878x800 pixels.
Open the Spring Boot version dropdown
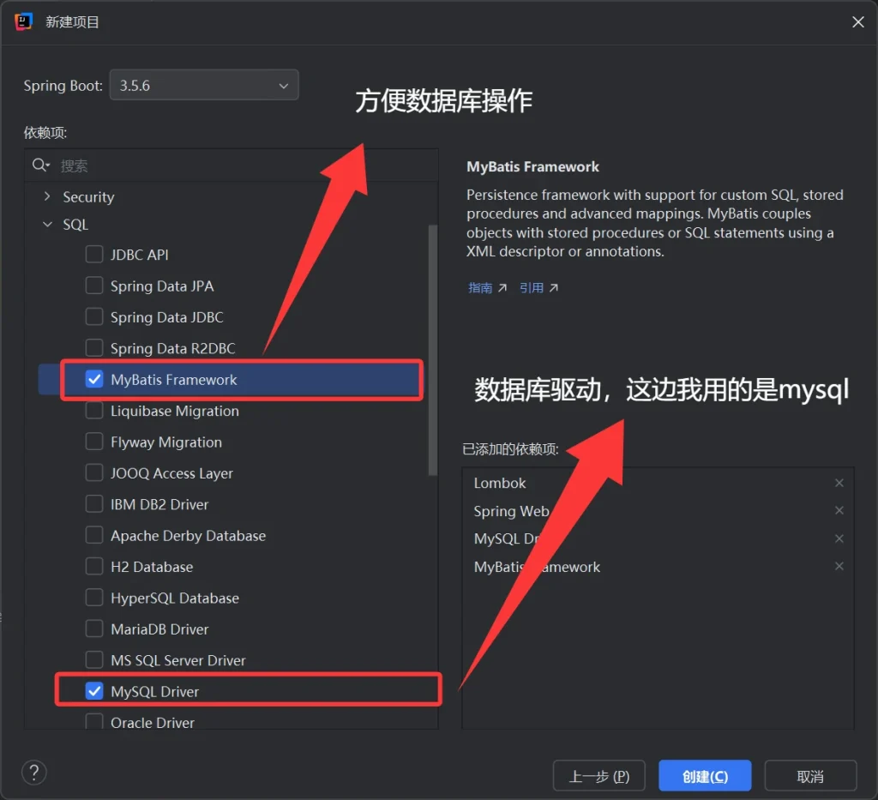(204, 85)
